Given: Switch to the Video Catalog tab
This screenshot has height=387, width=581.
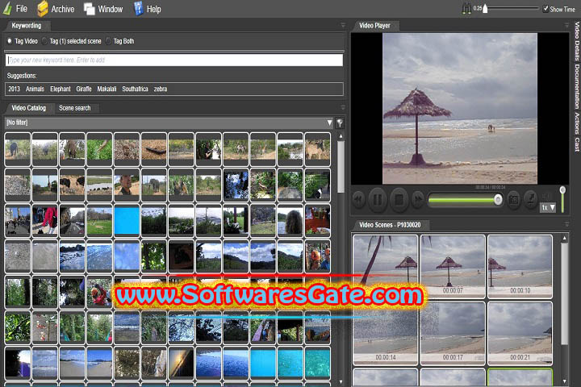Looking at the screenshot, I should point(28,108).
